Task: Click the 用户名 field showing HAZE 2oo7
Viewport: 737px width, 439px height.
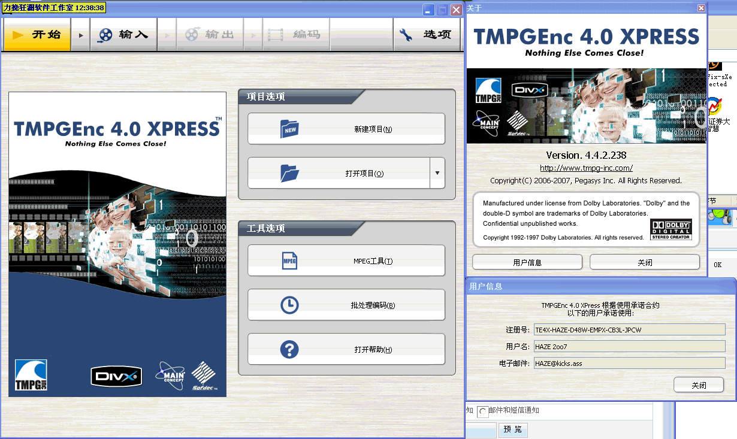Action: click(629, 346)
